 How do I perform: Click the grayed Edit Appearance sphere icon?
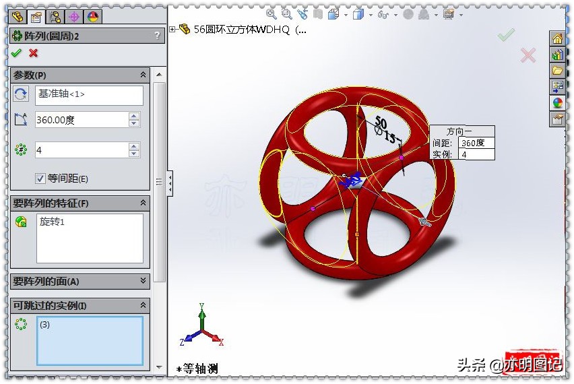pos(408,14)
